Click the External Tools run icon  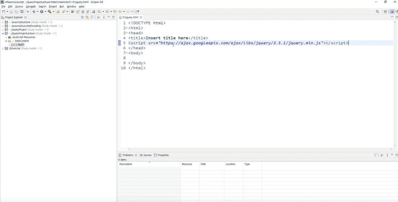click(x=49, y=12)
